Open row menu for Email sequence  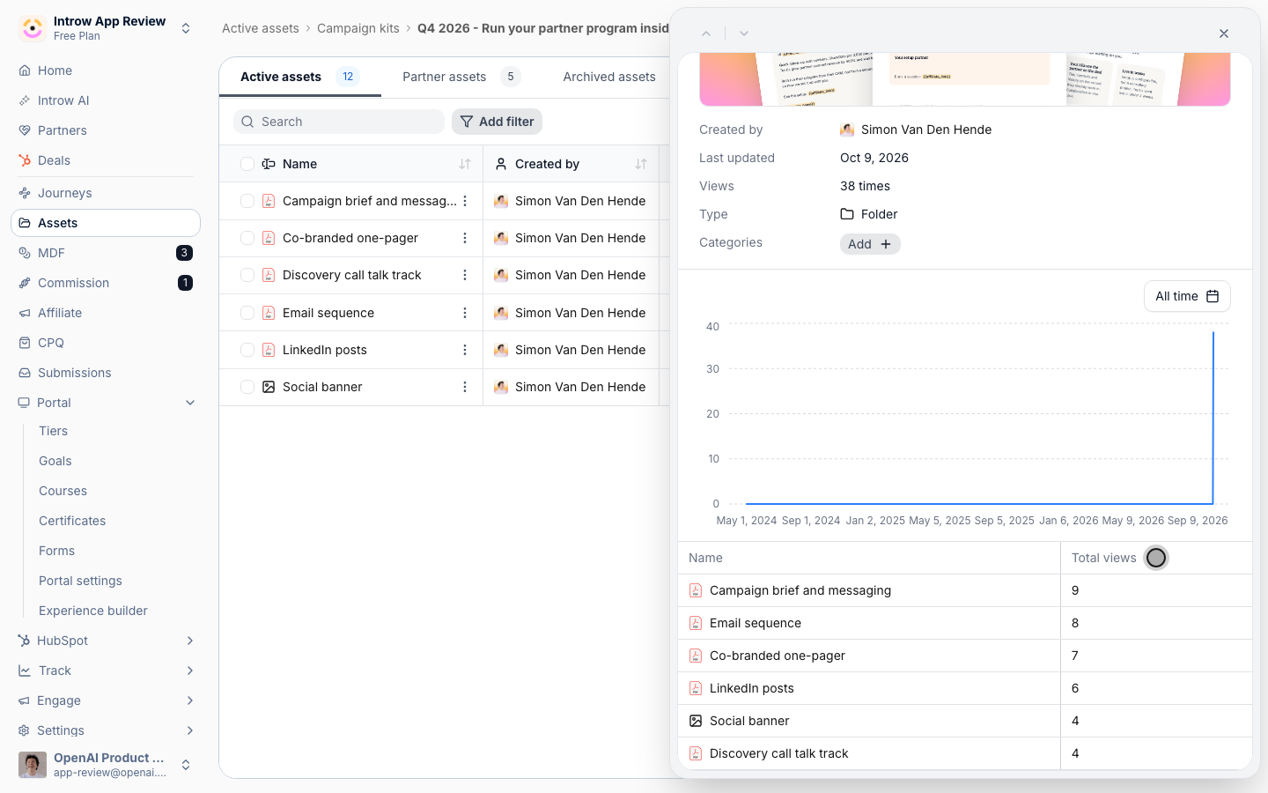coord(465,313)
